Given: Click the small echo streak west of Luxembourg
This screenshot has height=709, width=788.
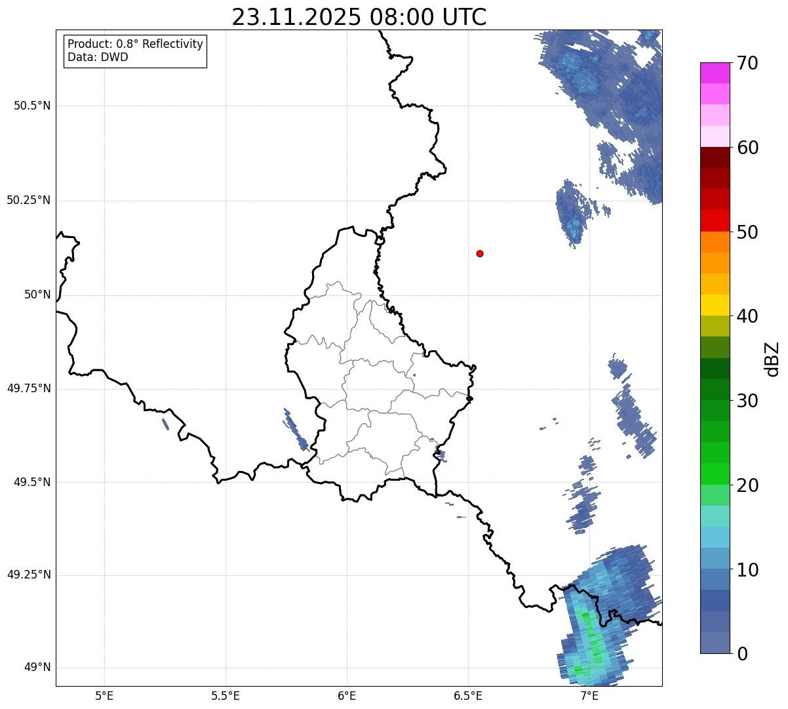Looking at the screenshot, I should tap(296, 430).
